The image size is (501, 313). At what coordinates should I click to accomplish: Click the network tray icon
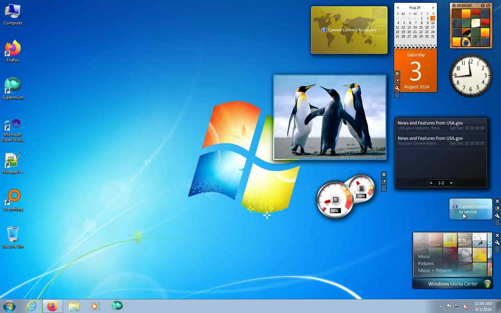[458, 306]
